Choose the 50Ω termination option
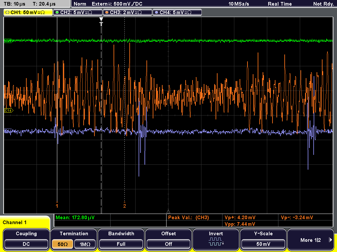Screen dimensions: 337x252 [63, 244]
